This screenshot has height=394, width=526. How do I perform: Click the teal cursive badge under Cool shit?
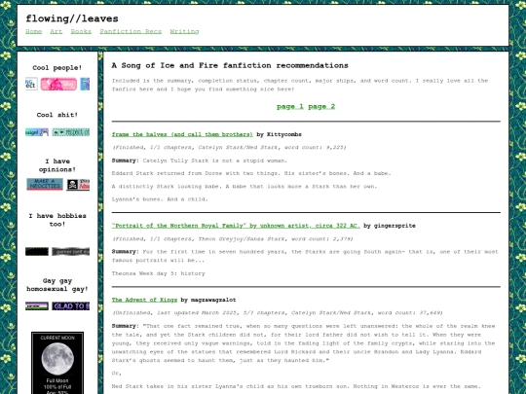37,132
